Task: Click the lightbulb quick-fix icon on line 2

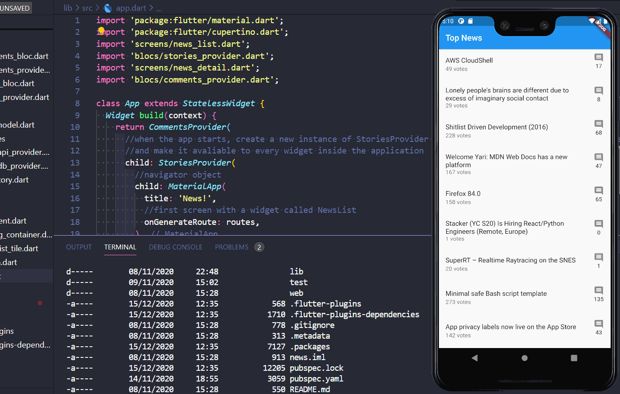Action: pyautogui.click(x=101, y=31)
